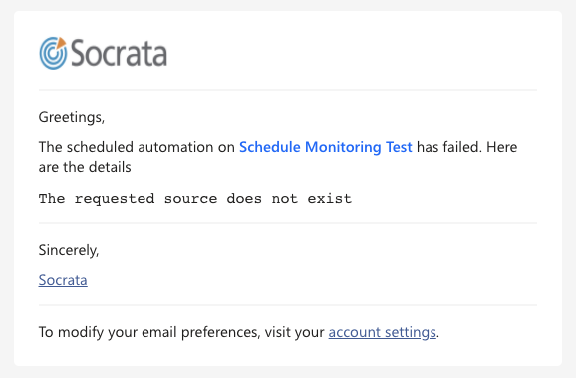Image resolution: width=576 pixels, height=378 pixels.
Task: Click the orange arrow tip in the logo
Action: (x=61, y=43)
